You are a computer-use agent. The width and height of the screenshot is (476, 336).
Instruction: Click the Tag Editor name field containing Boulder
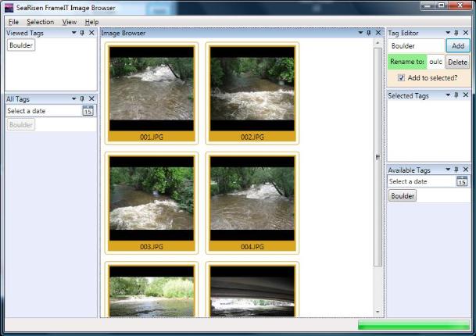[416, 46]
